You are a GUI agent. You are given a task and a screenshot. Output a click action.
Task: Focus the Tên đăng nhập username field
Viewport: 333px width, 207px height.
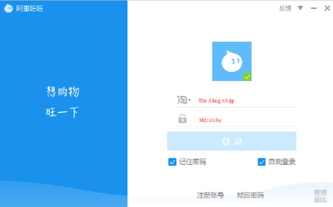pyautogui.click(x=247, y=101)
